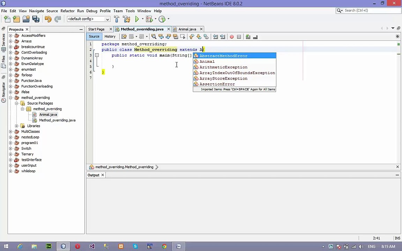Open the Profile Project dropdown arrow
402x251 pixels.
[169, 19]
